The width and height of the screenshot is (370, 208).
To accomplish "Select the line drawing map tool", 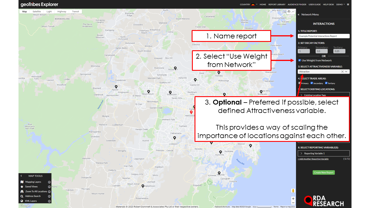I will [x=293, y=12].
